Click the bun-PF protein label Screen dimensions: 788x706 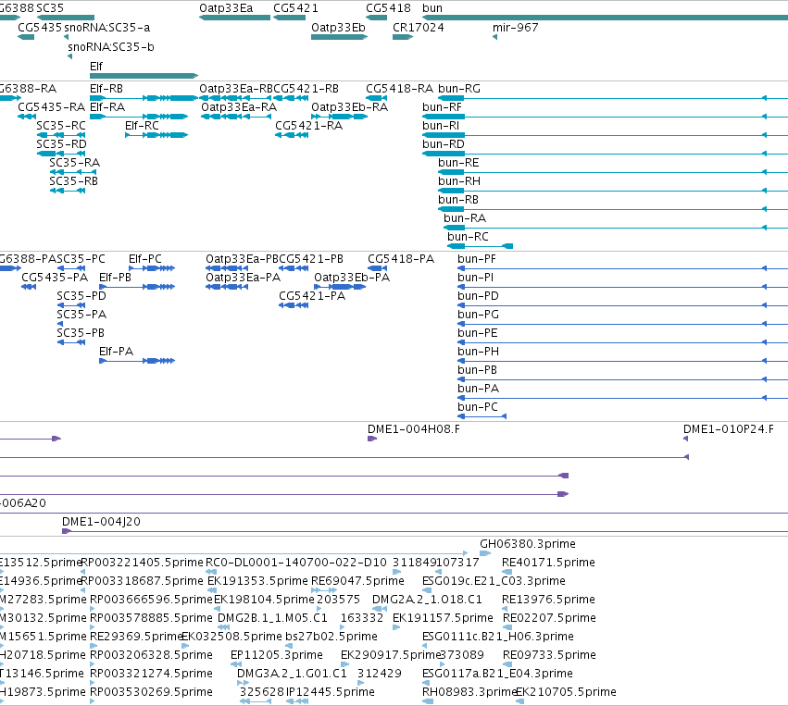(x=477, y=259)
